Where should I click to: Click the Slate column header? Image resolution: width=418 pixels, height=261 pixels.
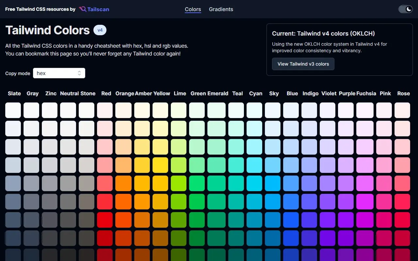coord(14,93)
